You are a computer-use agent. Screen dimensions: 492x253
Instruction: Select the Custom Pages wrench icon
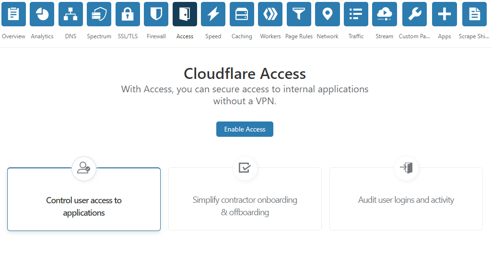(414, 14)
